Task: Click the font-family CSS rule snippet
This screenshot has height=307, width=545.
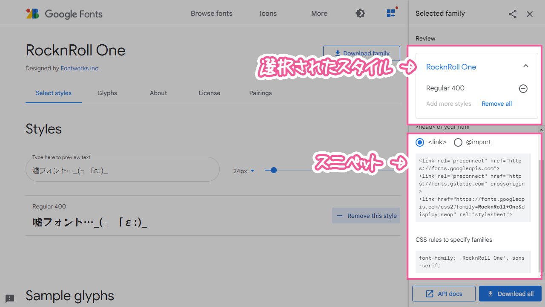Action: (473, 262)
